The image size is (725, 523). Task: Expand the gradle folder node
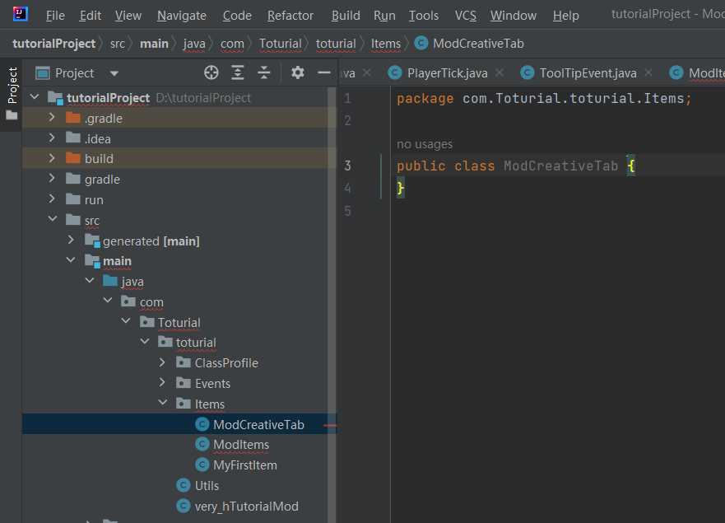(x=52, y=179)
